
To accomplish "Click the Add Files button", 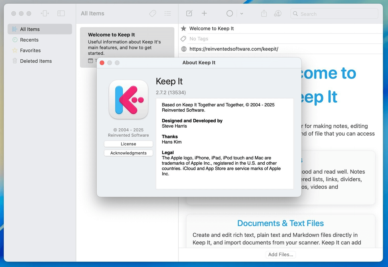I will tap(280, 254).
